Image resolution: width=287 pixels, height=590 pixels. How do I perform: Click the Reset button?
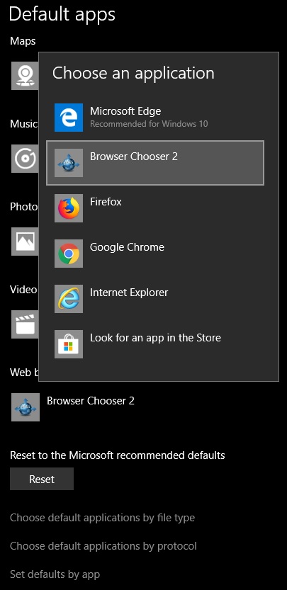click(42, 479)
